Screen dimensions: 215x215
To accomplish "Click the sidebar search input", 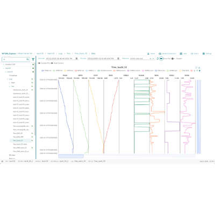I will pyautogui.click(x=16, y=59).
